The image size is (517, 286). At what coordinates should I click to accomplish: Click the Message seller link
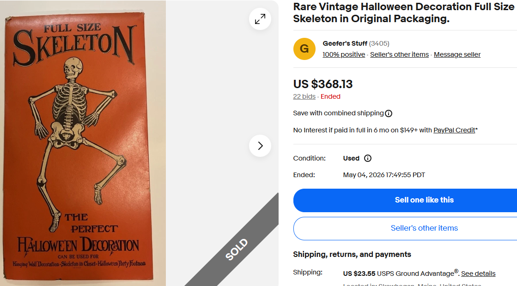tap(457, 54)
